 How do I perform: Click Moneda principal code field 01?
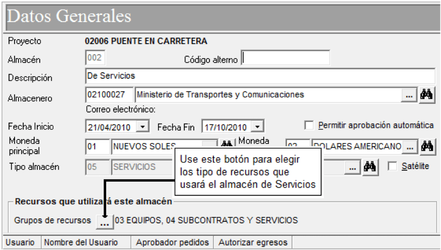tap(97, 147)
